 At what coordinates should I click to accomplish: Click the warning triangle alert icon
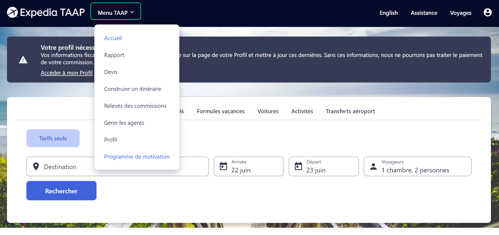pyautogui.click(x=23, y=60)
